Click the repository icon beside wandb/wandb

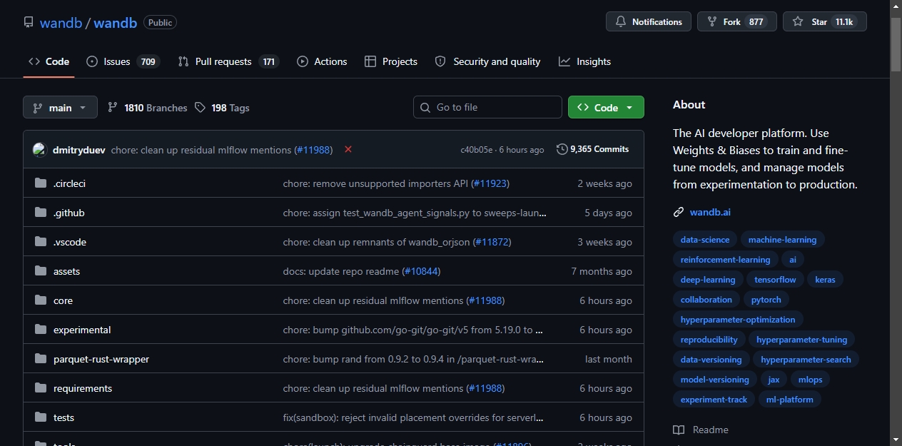(29, 22)
